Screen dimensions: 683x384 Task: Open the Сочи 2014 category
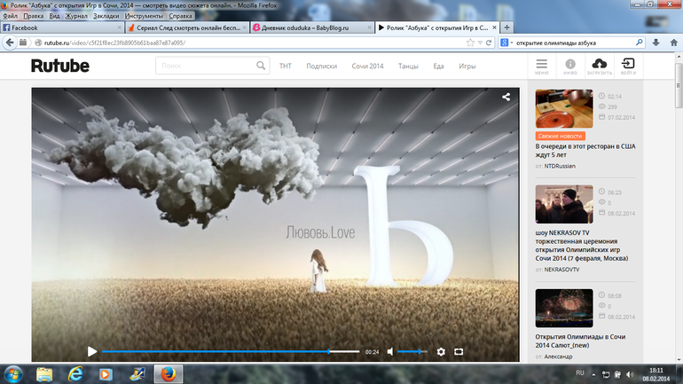point(367,67)
